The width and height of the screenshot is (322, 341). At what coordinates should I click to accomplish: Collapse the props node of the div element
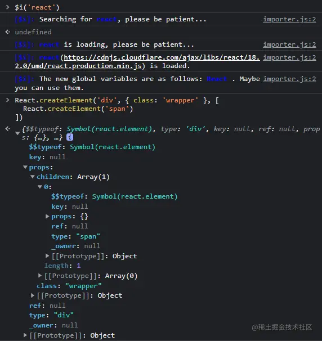point(25,167)
